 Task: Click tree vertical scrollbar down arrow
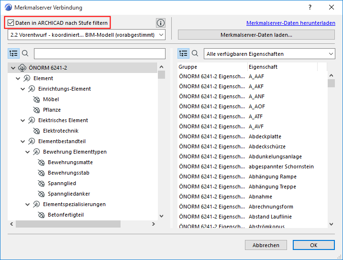(x=161, y=216)
